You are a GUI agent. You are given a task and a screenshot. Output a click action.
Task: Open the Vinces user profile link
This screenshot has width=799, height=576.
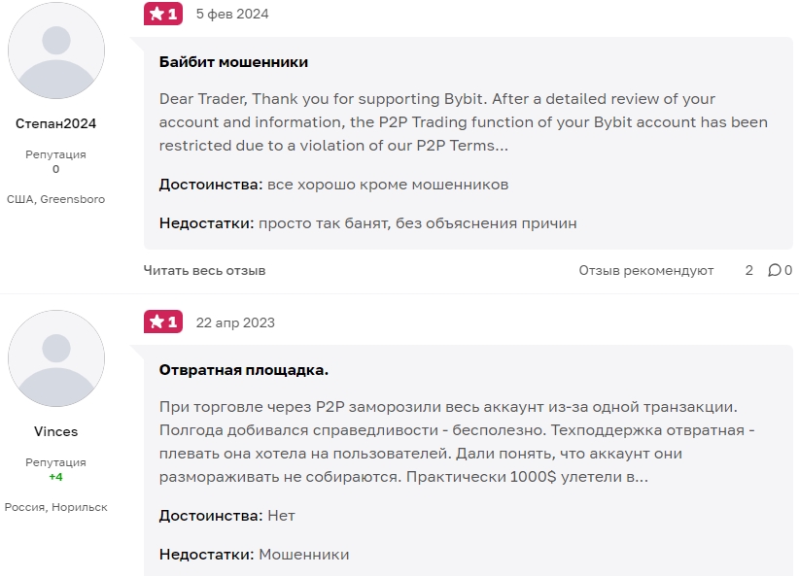pos(56,431)
